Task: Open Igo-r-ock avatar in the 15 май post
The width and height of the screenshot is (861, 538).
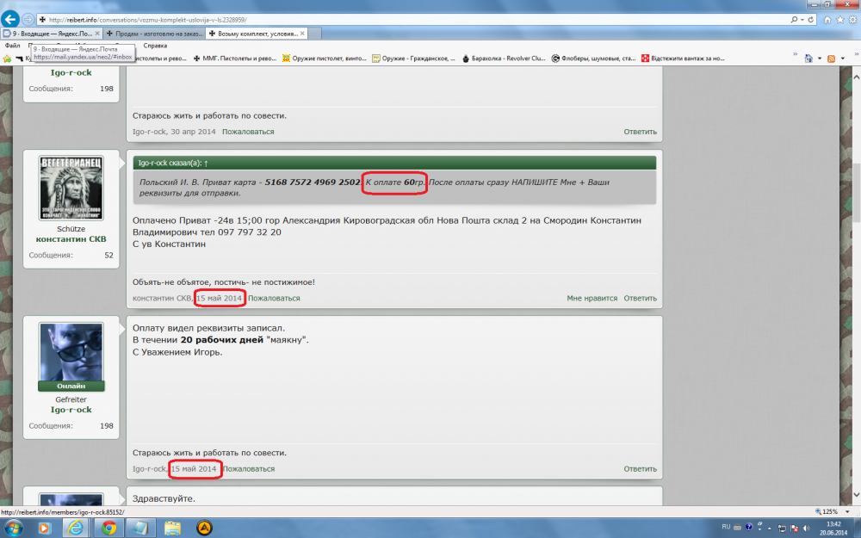Action: tap(71, 351)
